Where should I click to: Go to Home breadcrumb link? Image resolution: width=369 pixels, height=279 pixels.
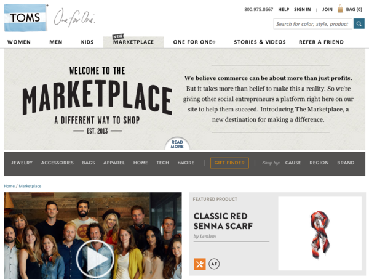coord(9,186)
